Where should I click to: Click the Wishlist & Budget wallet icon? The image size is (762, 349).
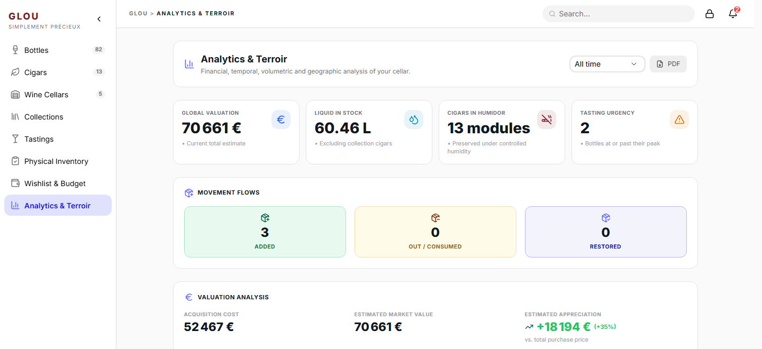click(15, 183)
